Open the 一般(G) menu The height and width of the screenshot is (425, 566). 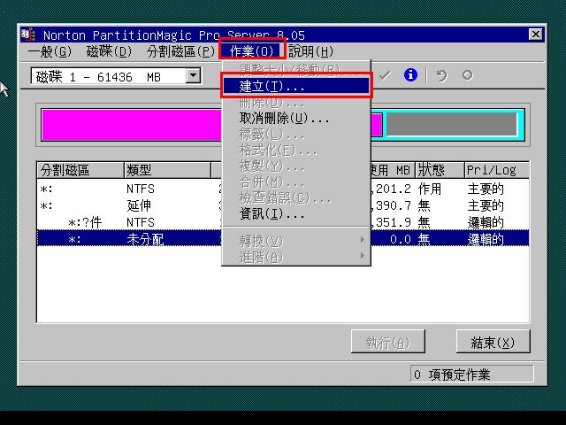coord(50,51)
